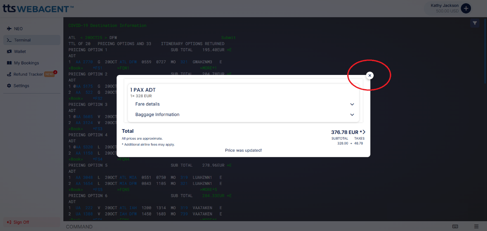
Task: Click flight AA 5605 link
Action: 84,117
